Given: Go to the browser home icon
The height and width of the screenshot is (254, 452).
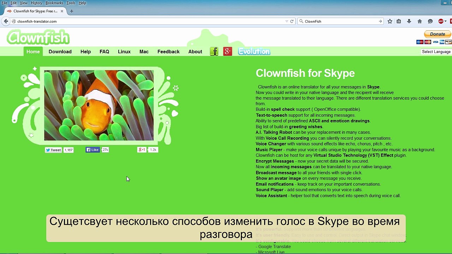Looking at the screenshot, I should [x=420, y=21].
